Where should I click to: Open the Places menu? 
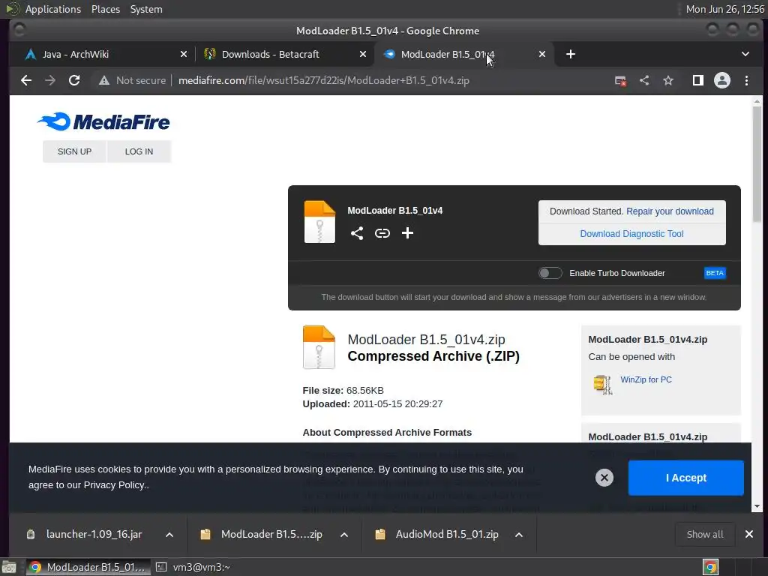tap(105, 9)
